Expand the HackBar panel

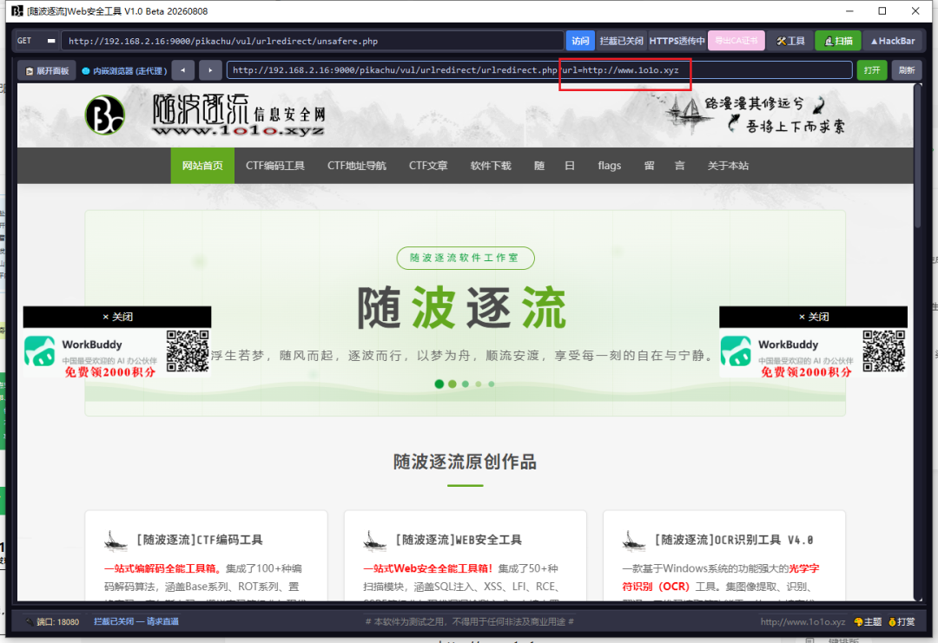tap(892, 41)
